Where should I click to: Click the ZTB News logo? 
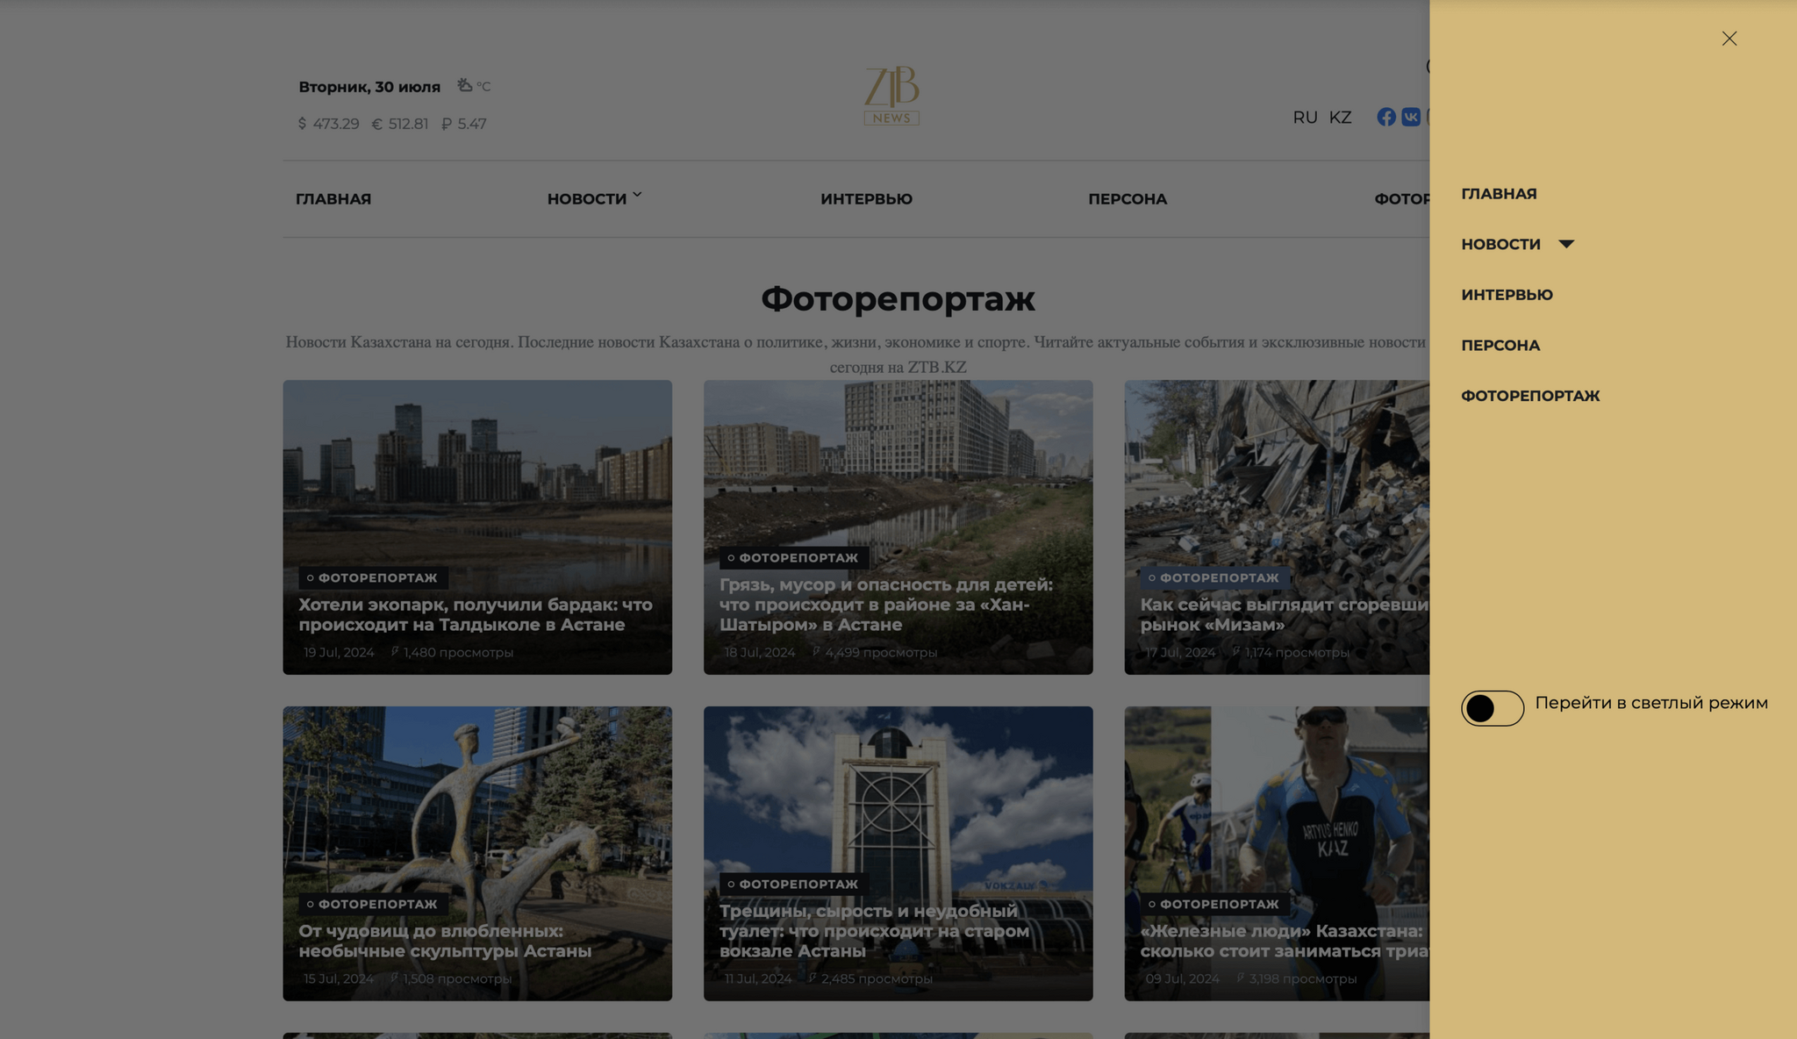click(x=891, y=95)
